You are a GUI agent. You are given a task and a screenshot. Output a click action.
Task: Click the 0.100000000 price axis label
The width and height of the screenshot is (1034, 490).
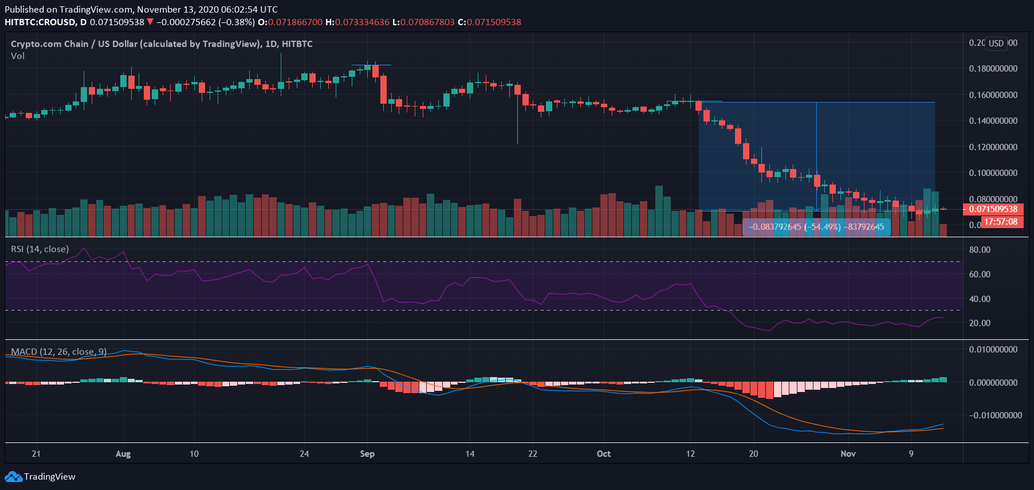[x=993, y=173]
